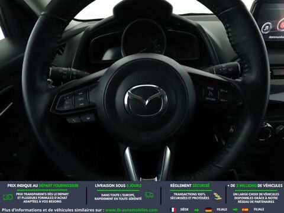Click the voice command button beside the phone button
Viewport: 284px width, 213px height.
click(88, 118)
